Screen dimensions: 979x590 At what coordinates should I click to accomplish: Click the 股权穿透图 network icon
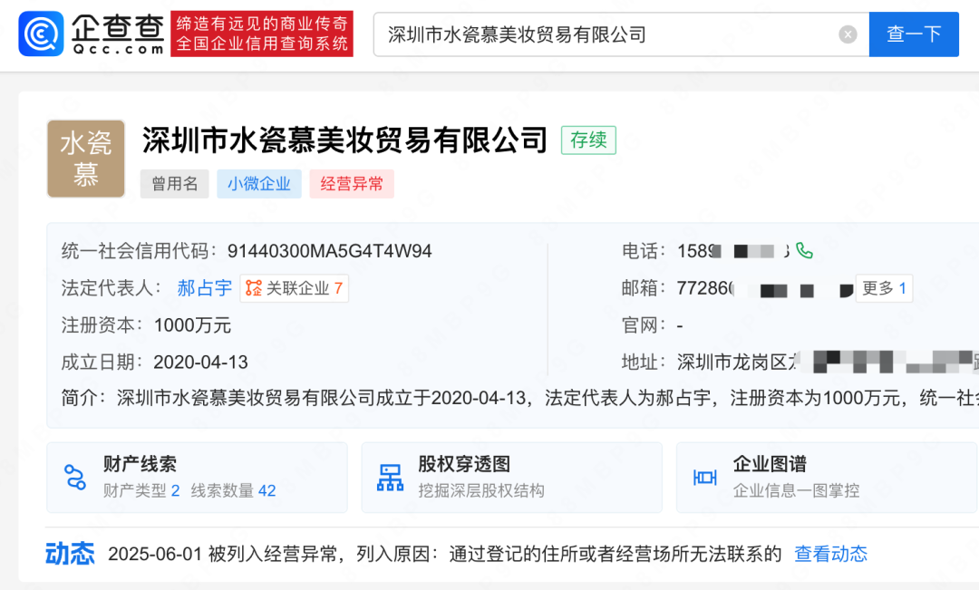(x=388, y=478)
